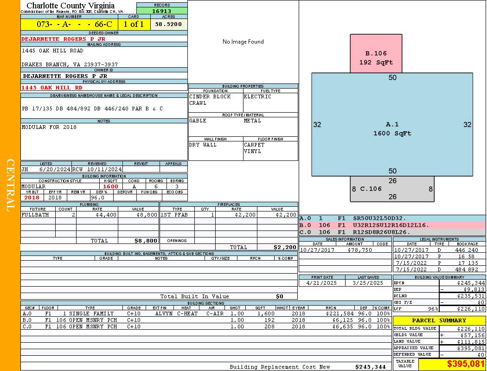
Task: Click physical address 1445 OAK HILL RD
Action: click(x=52, y=88)
